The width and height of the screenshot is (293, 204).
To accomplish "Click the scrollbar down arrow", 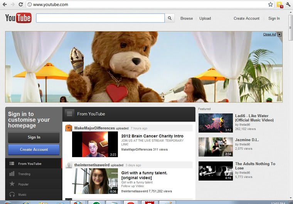I will 290,198.
